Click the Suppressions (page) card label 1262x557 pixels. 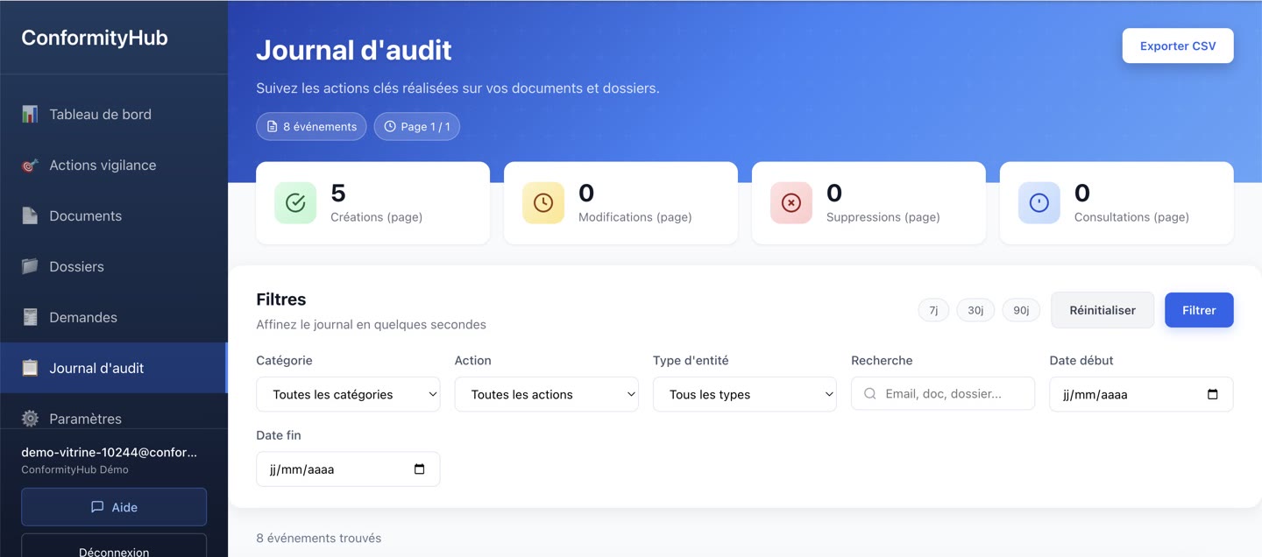pos(883,217)
